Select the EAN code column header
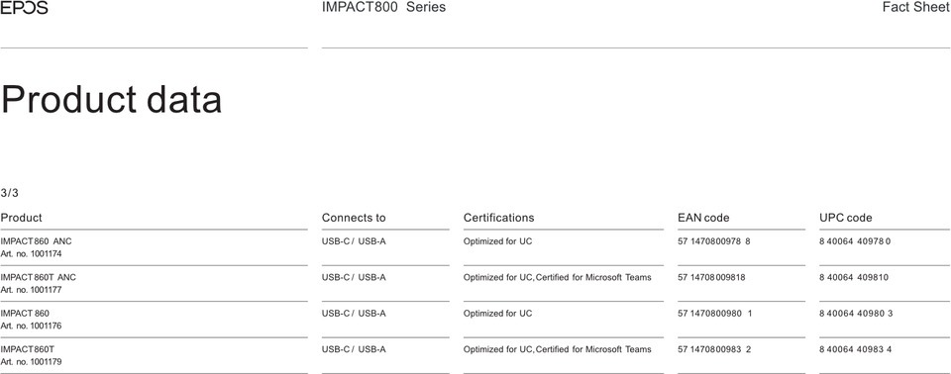The width and height of the screenshot is (951, 374). (703, 218)
